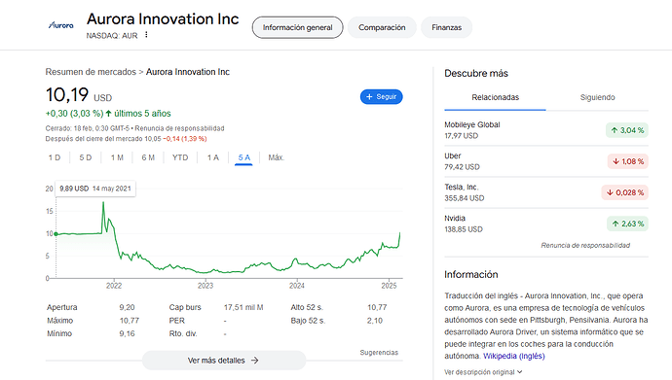Open the Wikipedia (inglés) link
Viewport: 672px width, 380px height.
(x=514, y=356)
